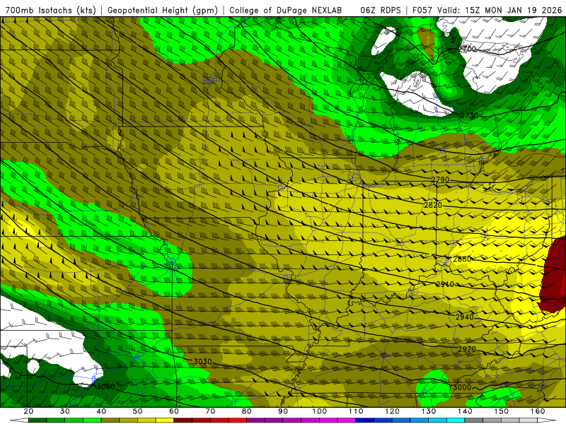Click the '30' value on the color scale

coord(65,411)
